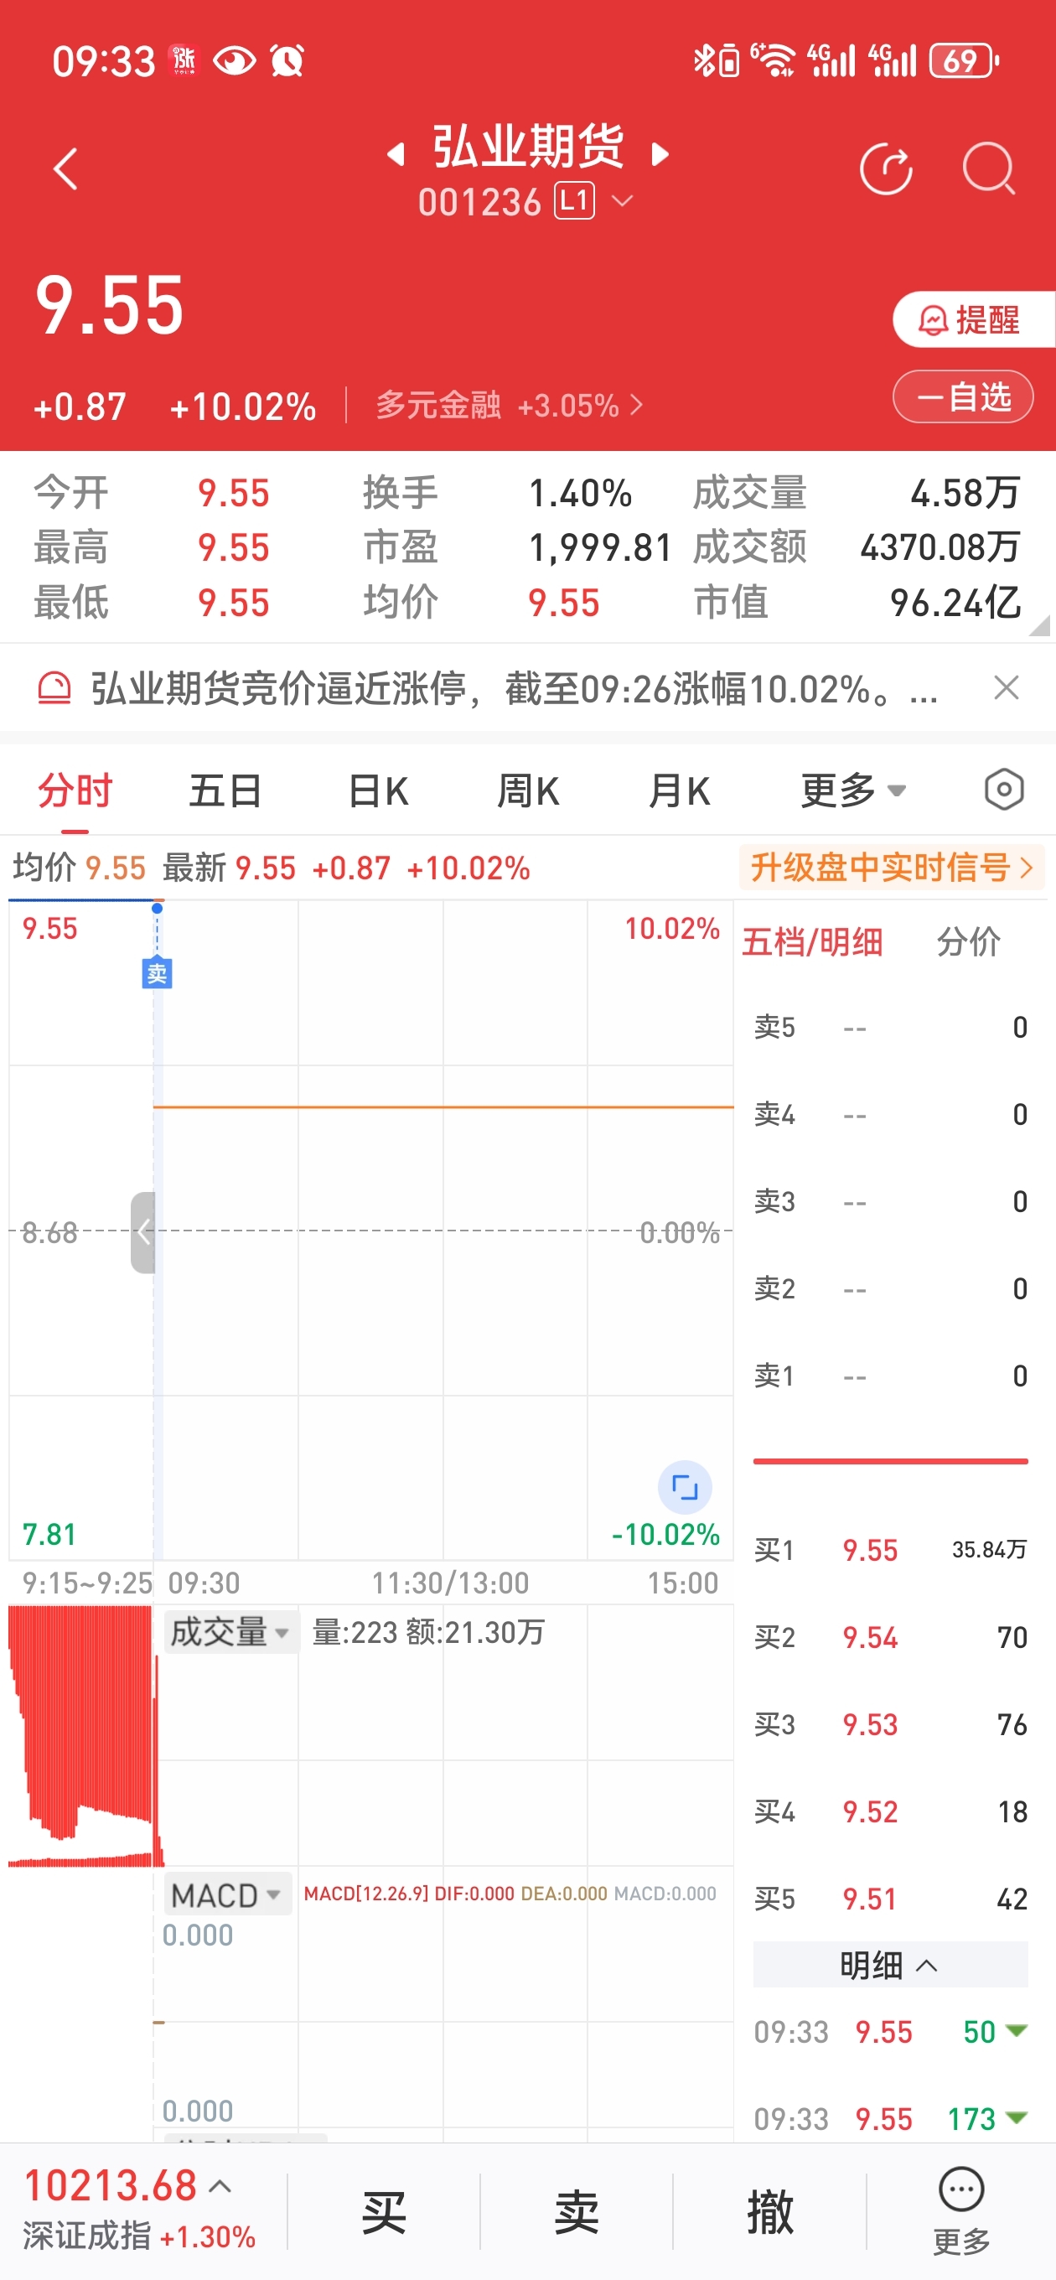
Task: Dismiss the news alert with X
Action: click(1007, 687)
